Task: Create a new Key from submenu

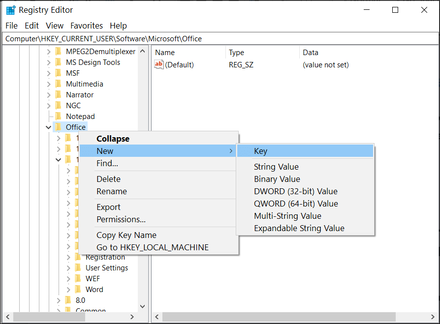Action: point(305,151)
